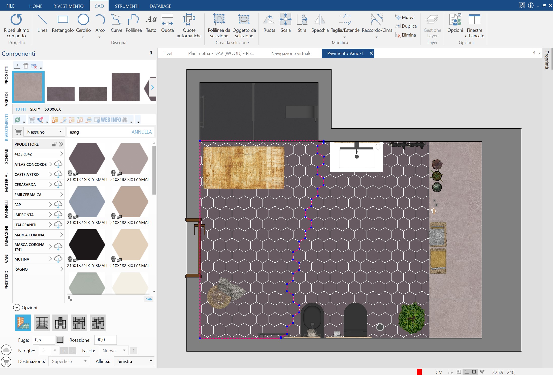The width and height of the screenshot is (553, 375).
Task: Open the Nessuno cart dropdown
Action: click(x=44, y=132)
